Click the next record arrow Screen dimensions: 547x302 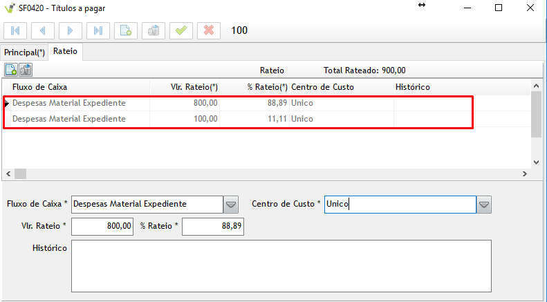pos(71,30)
